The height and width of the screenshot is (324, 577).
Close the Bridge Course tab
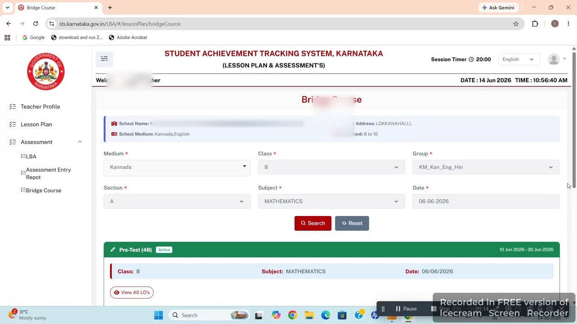(x=96, y=8)
